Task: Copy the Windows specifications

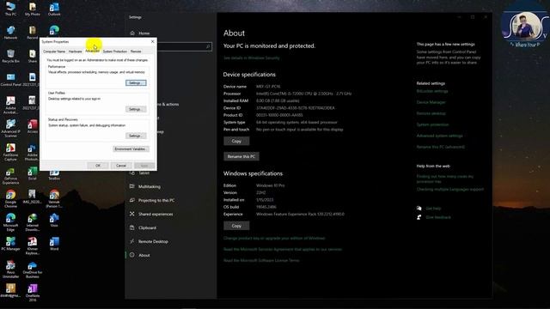Action: [236, 226]
